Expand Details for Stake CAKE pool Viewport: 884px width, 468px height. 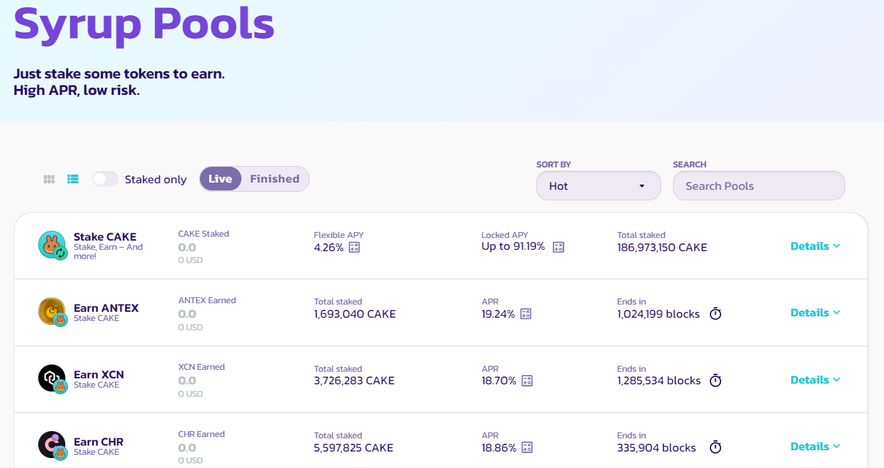815,246
